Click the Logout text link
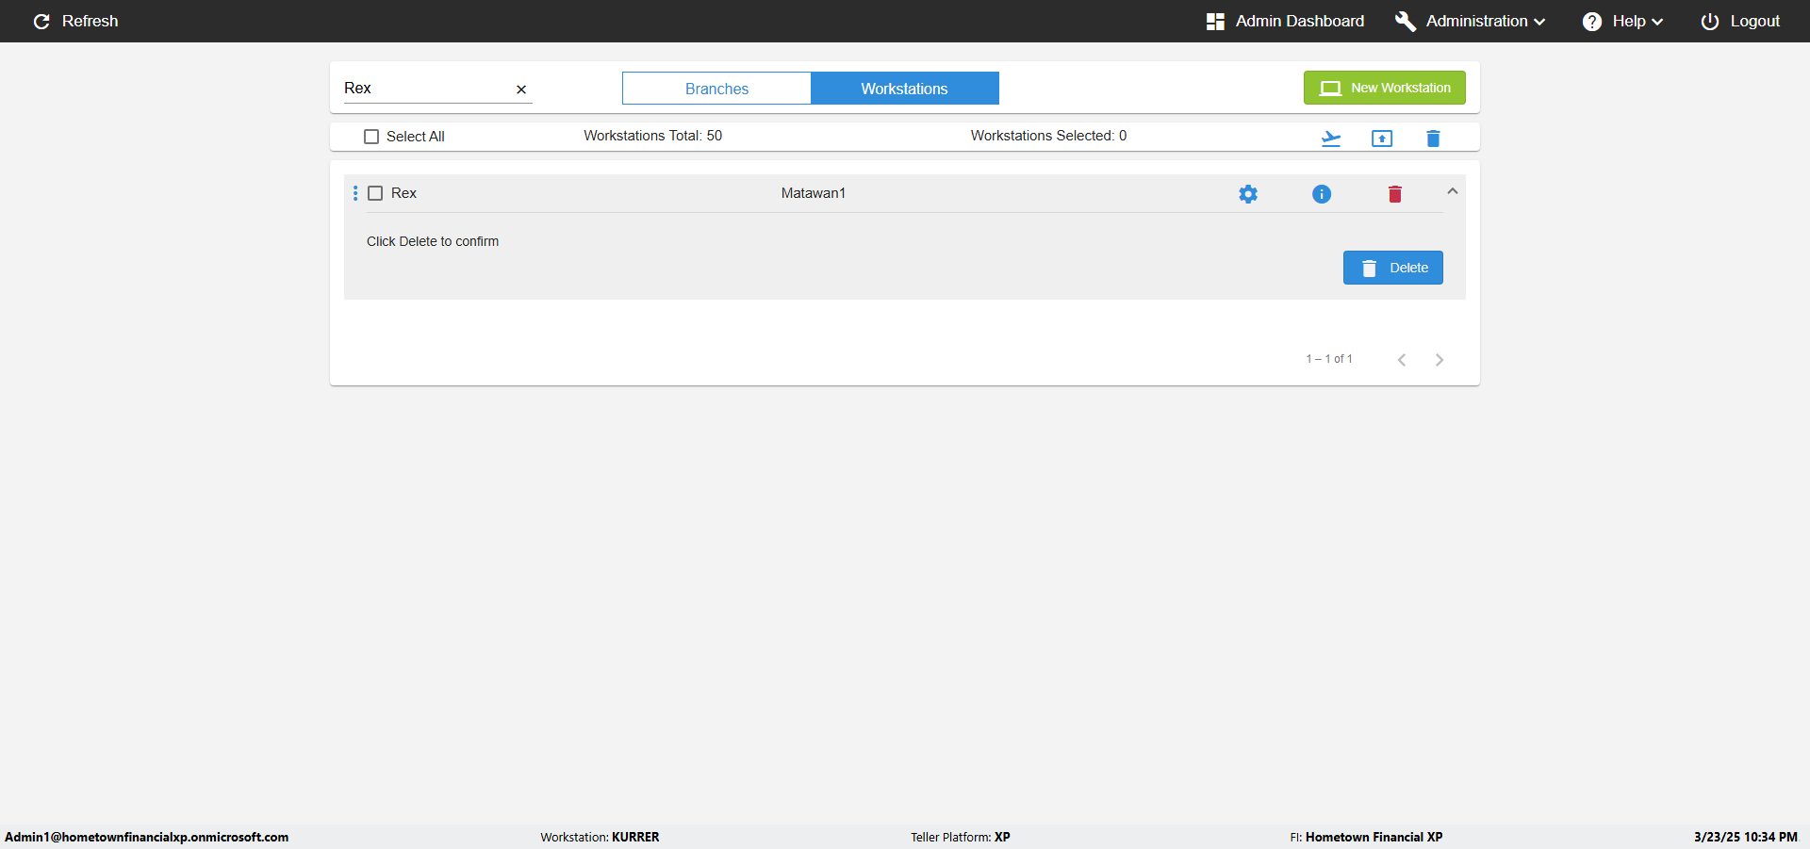This screenshot has width=1810, height=849. (1755, 21)
